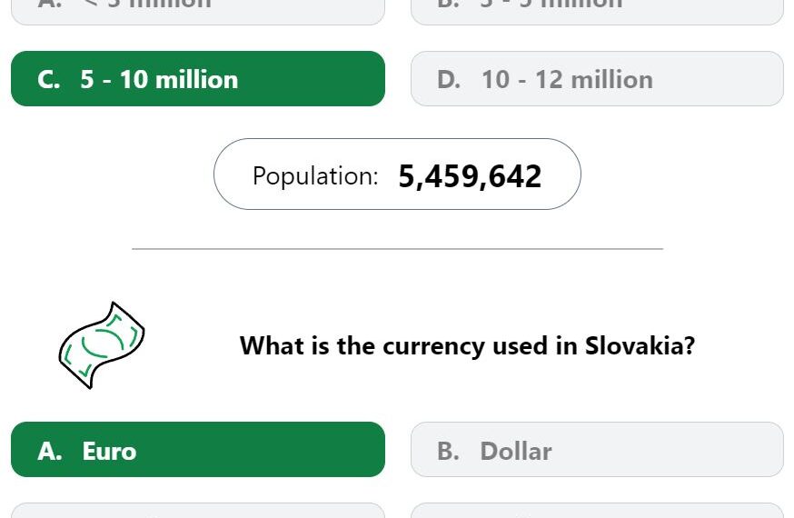The height and width of the screenshot is (518, 794).
Task: Click the partially hidden option below Euro
Action: pos(198,511)
